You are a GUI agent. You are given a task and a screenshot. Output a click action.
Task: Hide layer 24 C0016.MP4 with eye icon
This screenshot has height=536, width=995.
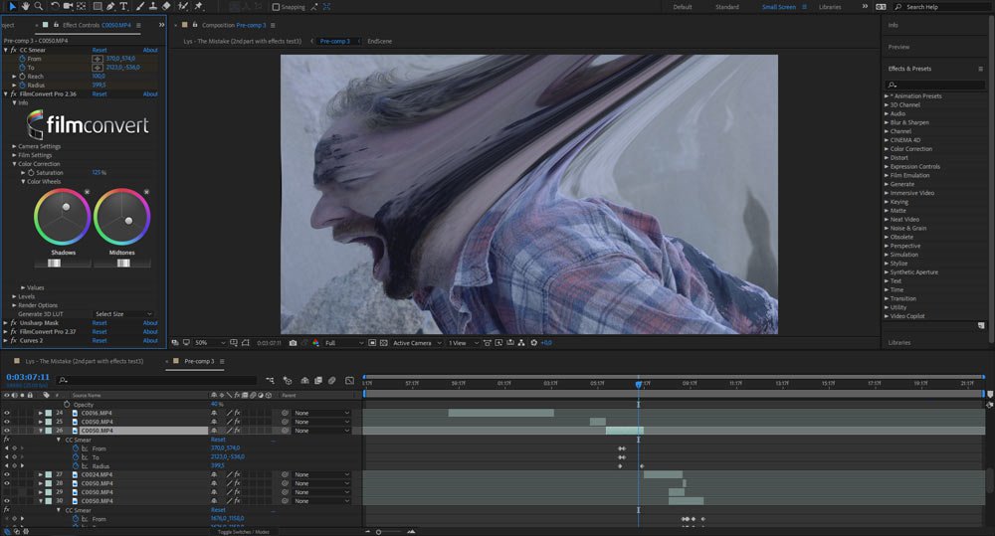coord(7,413)
